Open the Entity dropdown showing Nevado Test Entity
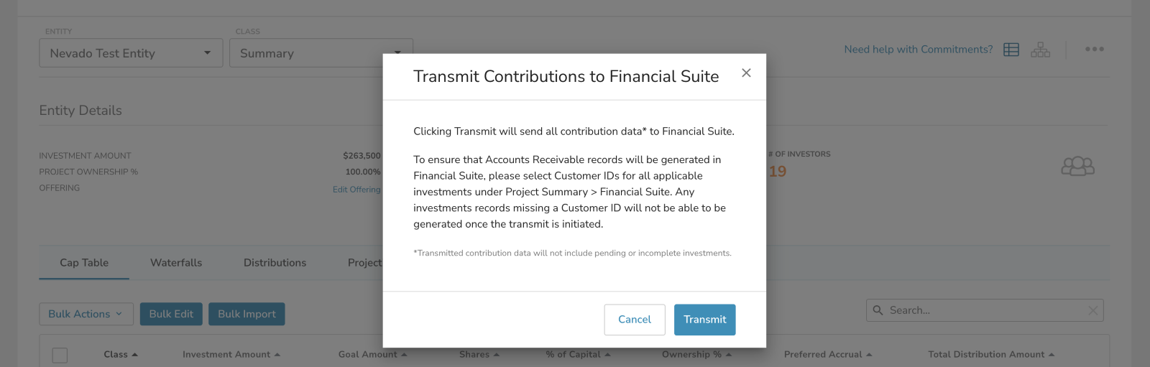Screen dimensions: 1150x367 click(x=131, y=53)
